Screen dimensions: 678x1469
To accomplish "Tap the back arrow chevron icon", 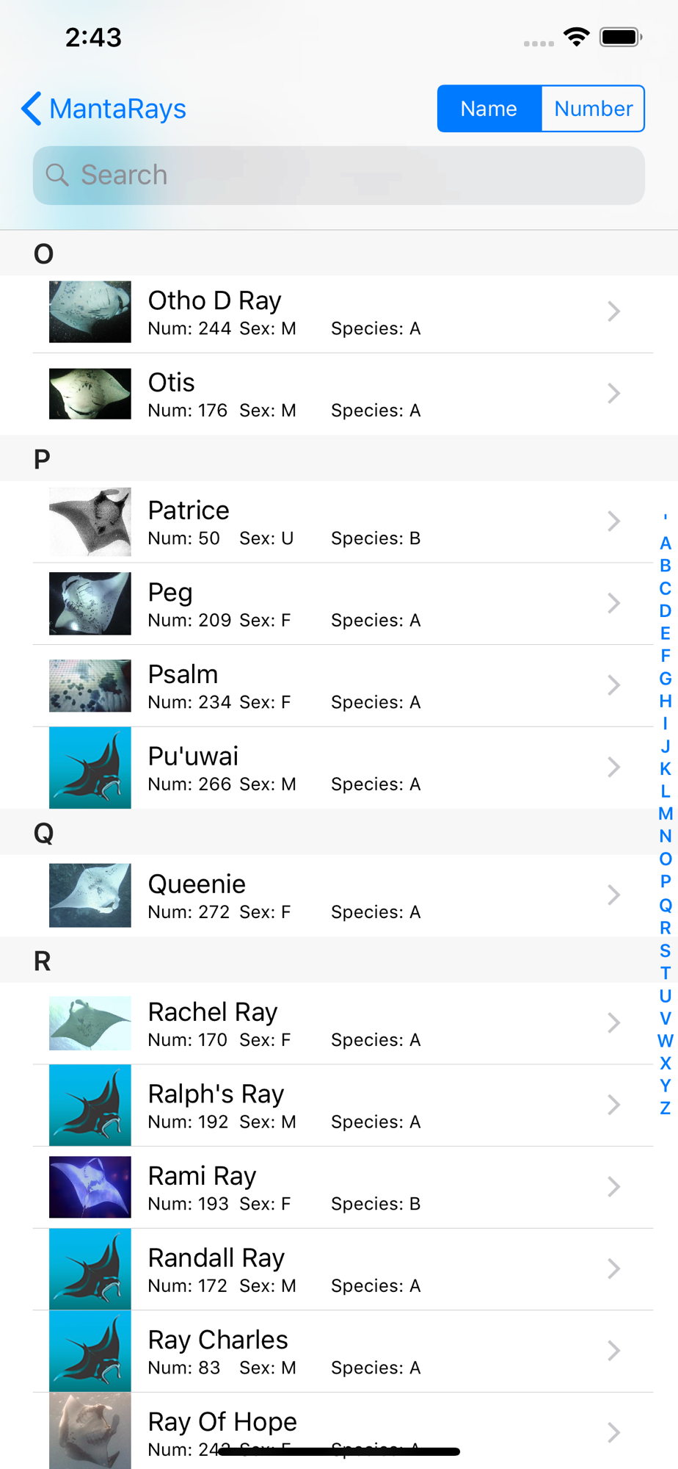I will tap(31, 109).
